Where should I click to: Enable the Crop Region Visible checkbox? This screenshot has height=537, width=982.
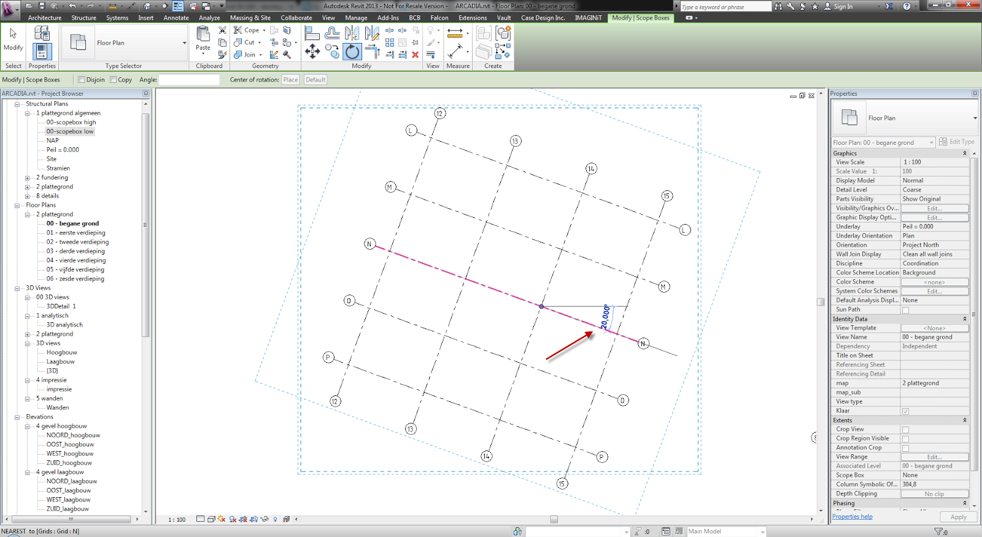(x=905, y=439)
